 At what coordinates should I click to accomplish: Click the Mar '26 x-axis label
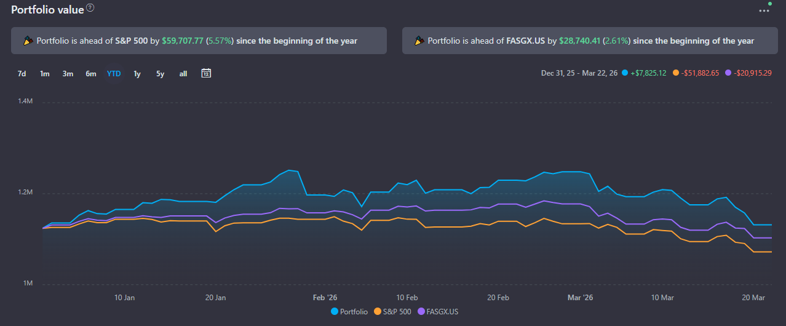tap(580, 298)
